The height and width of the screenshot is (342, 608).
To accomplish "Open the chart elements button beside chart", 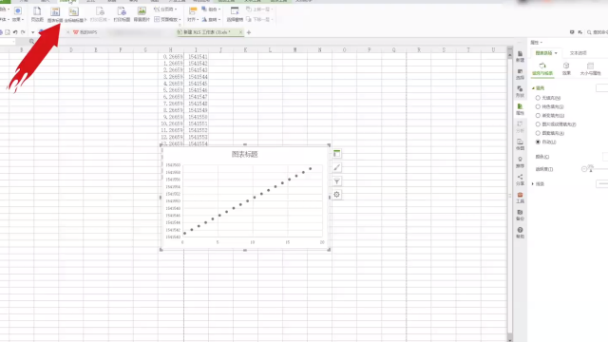I will pos(336,154).
